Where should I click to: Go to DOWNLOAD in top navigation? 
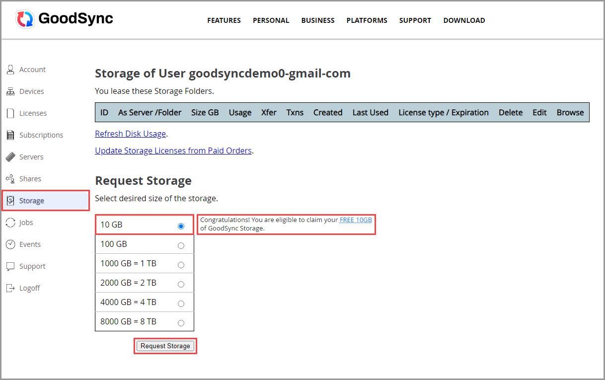click(464, 20)
